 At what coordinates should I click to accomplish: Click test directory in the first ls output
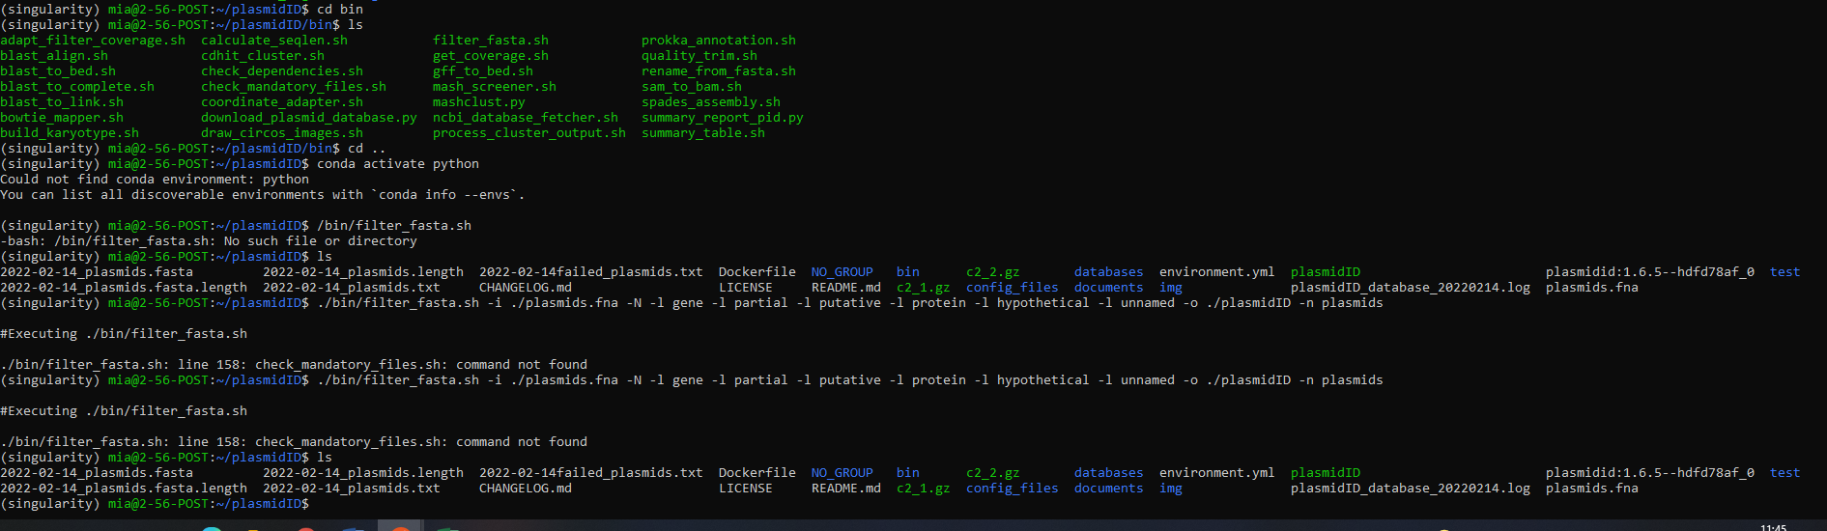(1785, 272)
